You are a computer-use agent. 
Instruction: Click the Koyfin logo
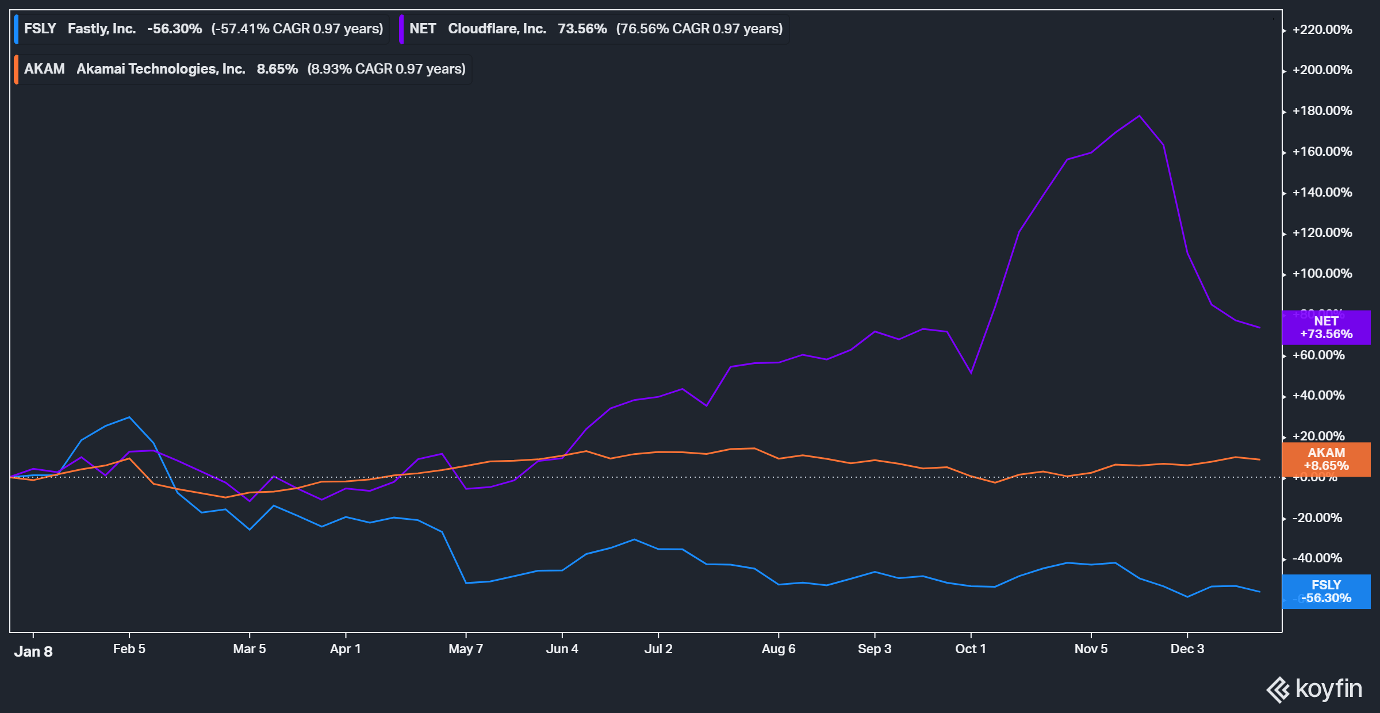pyautogui.click(x=1314, y=689)
